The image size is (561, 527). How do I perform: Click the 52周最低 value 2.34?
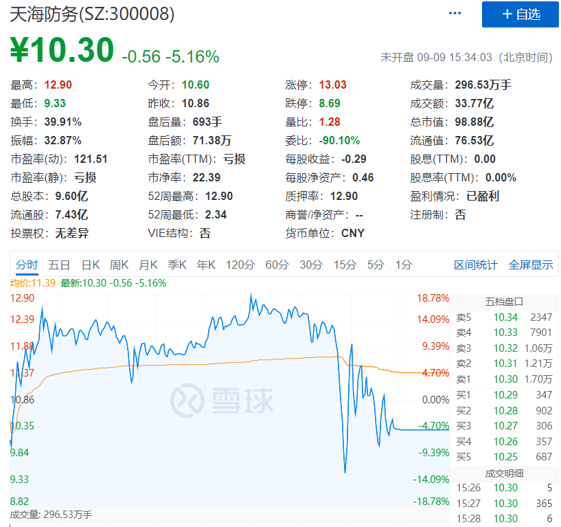coord(216,215)
